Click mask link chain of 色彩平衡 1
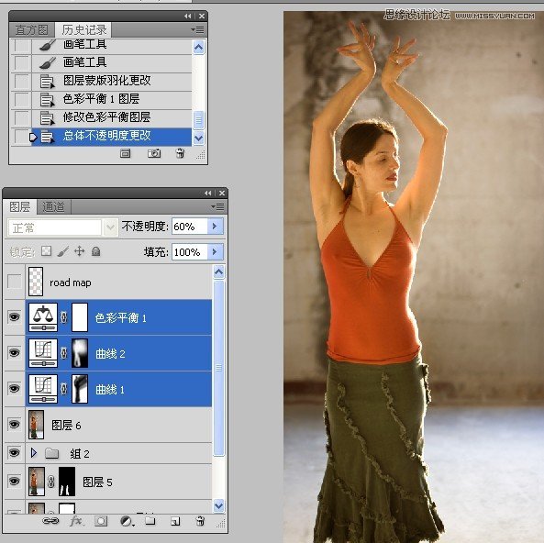This screenshot has height=543, width=544. click(64, 317)
